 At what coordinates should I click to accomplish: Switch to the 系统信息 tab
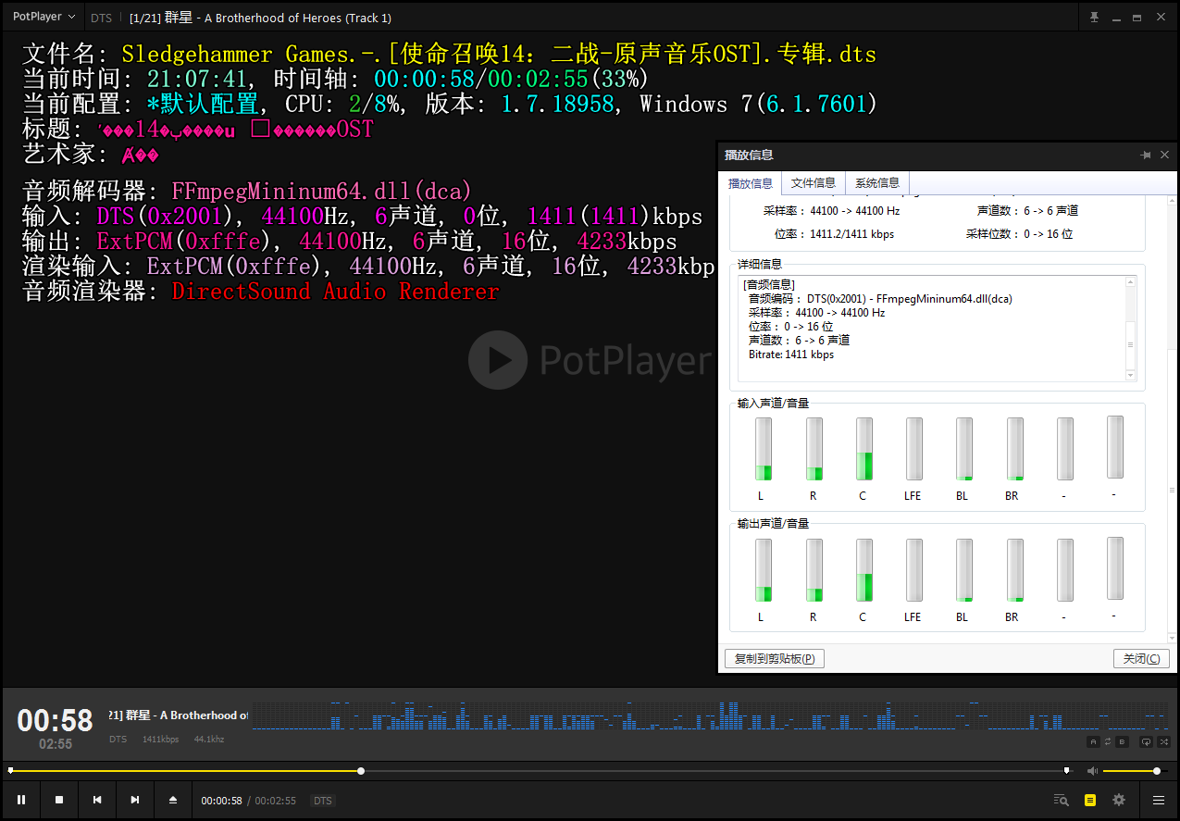tap(877, 182)
